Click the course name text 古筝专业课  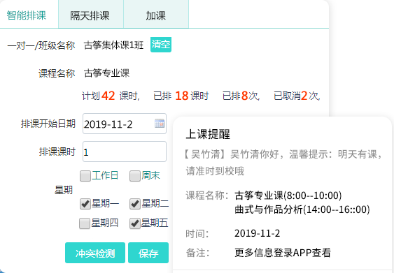click(x=106, y=73)
